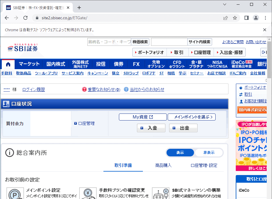Viewport: 272px width, 199px height.
Task: Dismiss the automated test software infobar
Action: click(264, 30)
